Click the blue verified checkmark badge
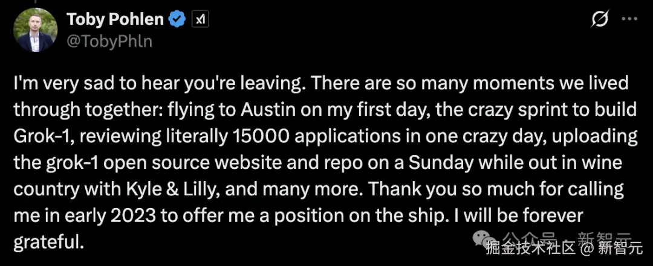 point(177,20)
